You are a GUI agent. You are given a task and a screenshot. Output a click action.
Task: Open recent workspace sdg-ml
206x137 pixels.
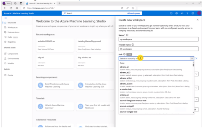point(55,61)
